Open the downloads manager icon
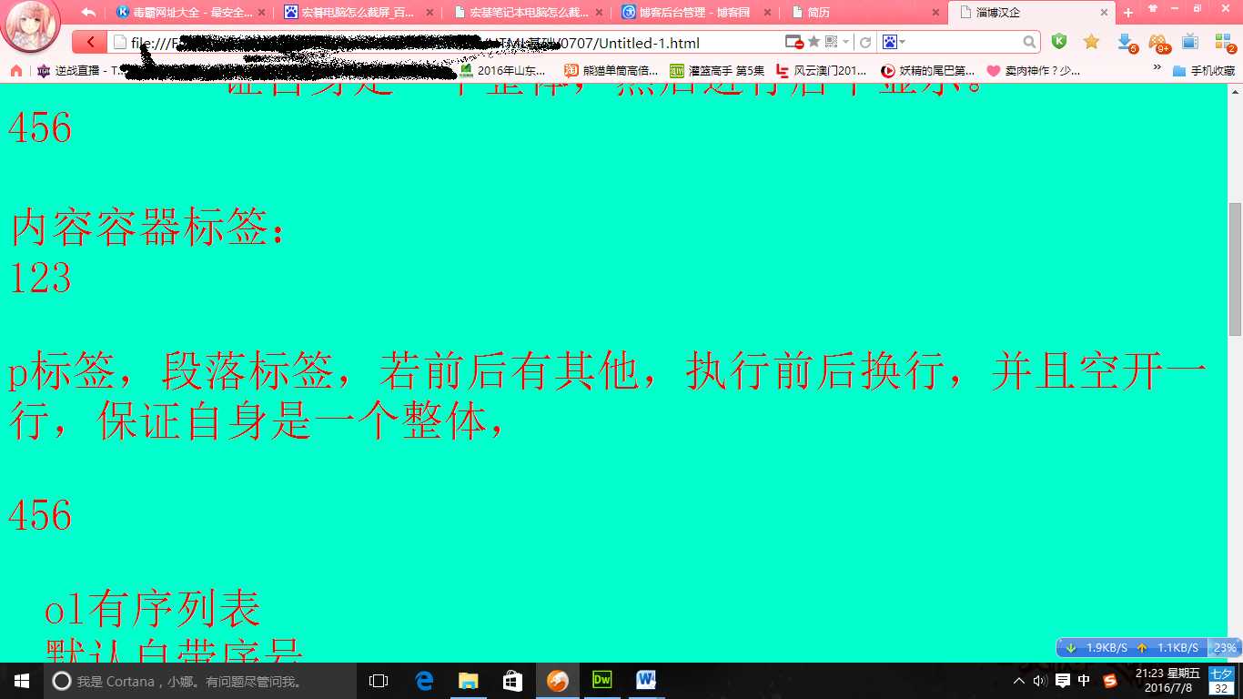This screenshot has height=699, width=1243. pyautogui.click(x=1127, y=42)
